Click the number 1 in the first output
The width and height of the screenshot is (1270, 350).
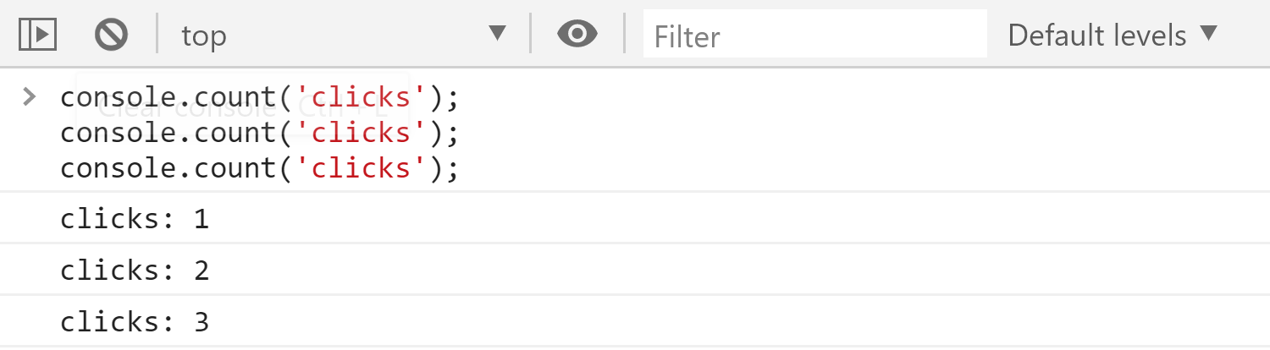pos(201,220)
